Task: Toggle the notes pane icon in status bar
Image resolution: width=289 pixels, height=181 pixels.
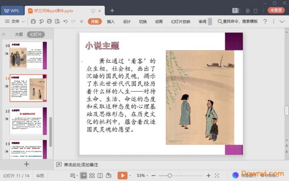Action: (73, 176)
